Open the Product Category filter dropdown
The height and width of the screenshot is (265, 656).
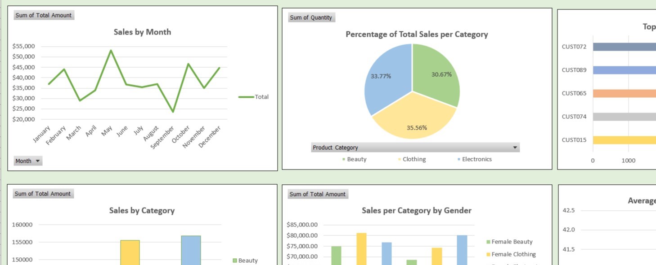click(x=515, y=148)
